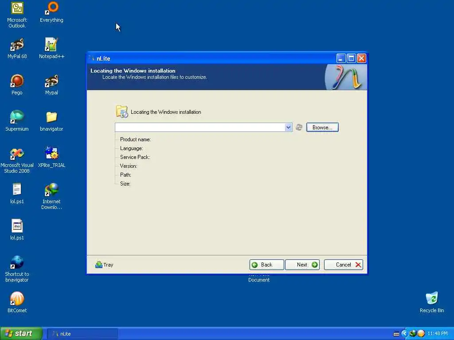The image size is (454, 340).
Task: Click the on-screen keyboard tray icon
Action: point(396,334)
